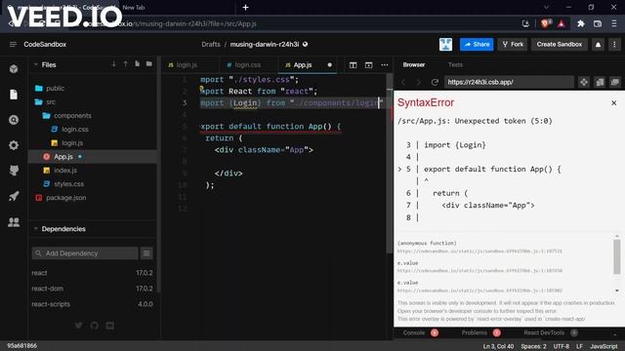This screenshot has height=351, width=625.
Task: Open the GitHub sidebar icon
Action: click(14, 171)
